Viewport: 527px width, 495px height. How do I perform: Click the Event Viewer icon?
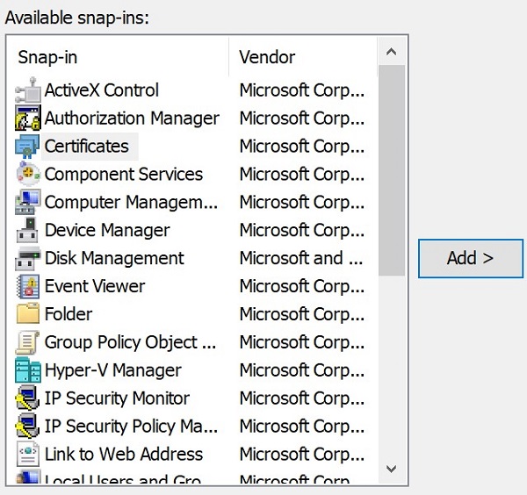coord(28,286)
